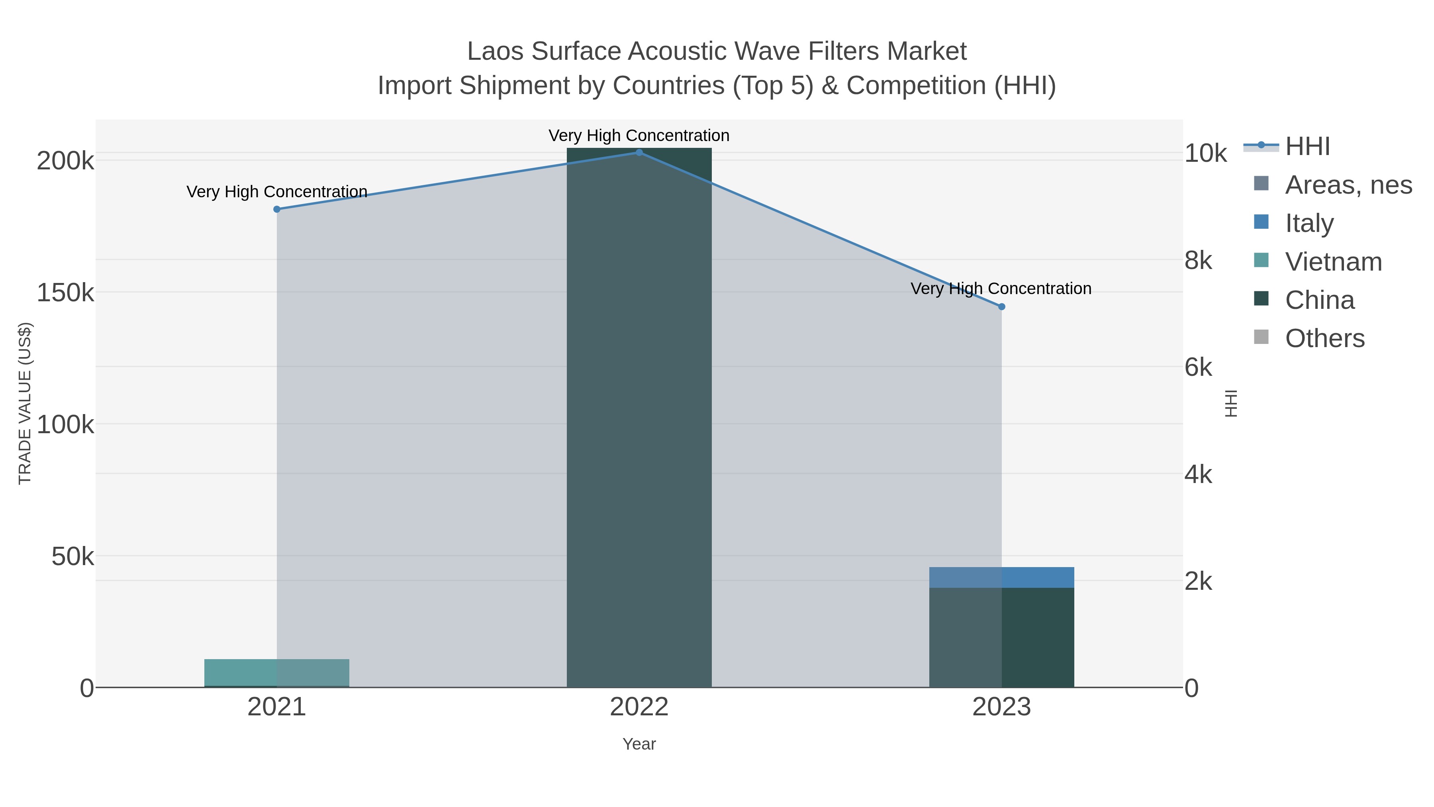Image resolution: width=1434 pixels, height=807 pixels.
Task: Click 'Very High Concentration' label above 2023
Action: (x=1001, y=289)
